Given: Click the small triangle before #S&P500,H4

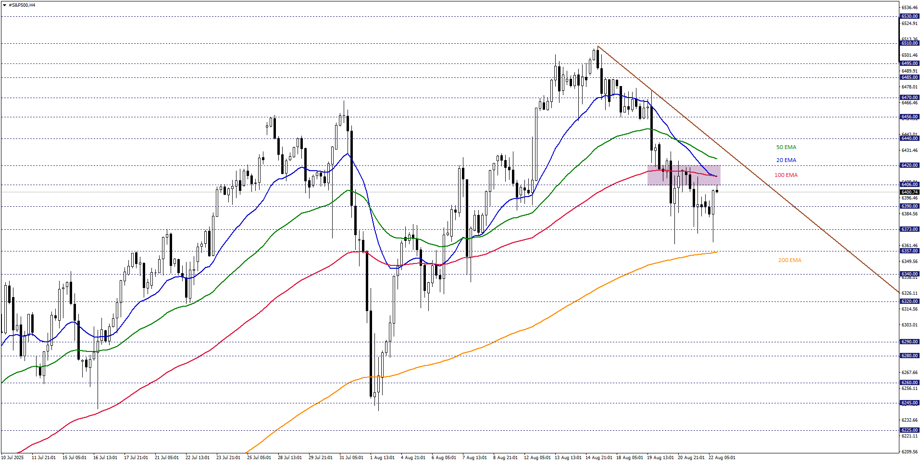Looking at the screenshot, I should click(4, 5).
